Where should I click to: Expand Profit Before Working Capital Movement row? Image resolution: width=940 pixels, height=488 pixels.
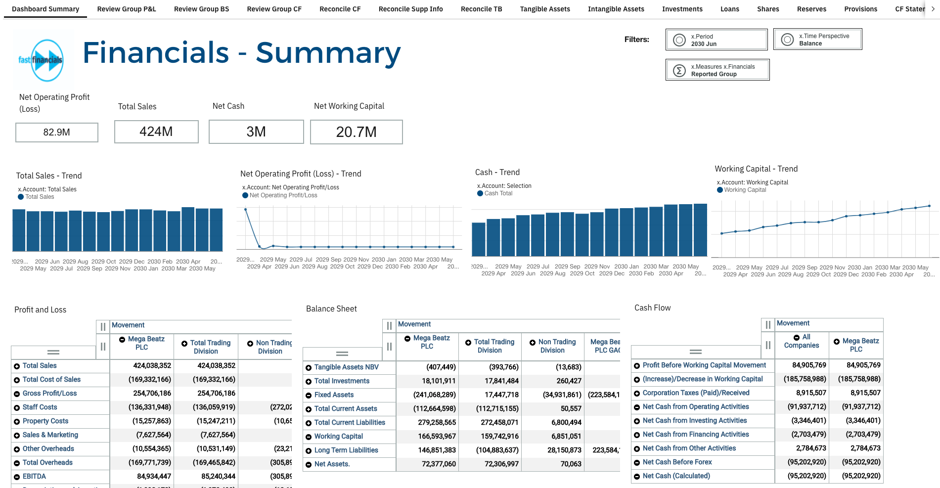tap(637, 365)
